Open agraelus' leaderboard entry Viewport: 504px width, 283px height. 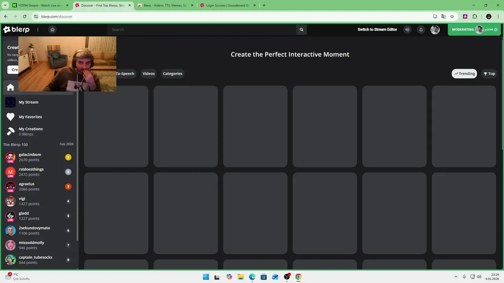tap(39, 186)
